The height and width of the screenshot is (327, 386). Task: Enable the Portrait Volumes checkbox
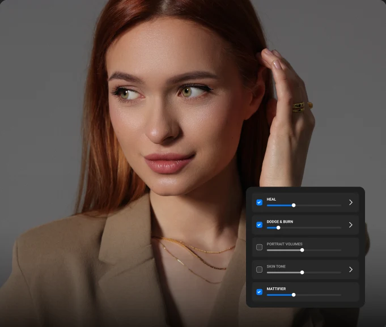pos(259,247)
